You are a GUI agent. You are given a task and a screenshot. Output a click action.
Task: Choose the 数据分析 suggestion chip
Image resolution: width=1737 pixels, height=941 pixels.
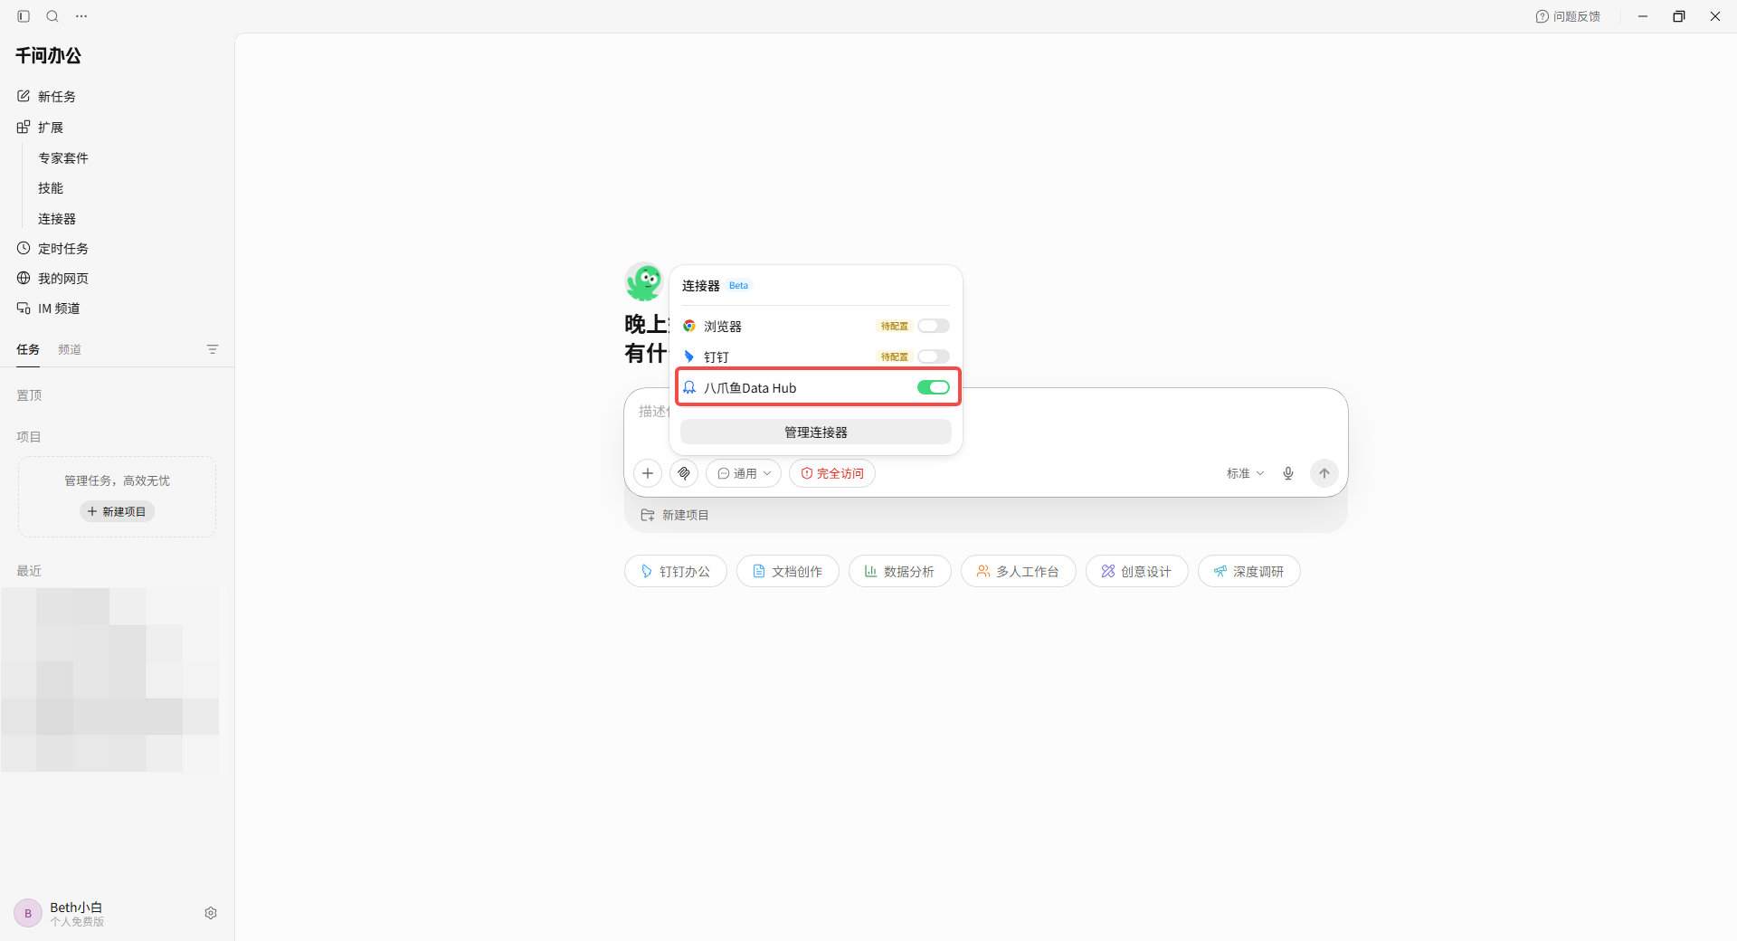tap(900, 571)
